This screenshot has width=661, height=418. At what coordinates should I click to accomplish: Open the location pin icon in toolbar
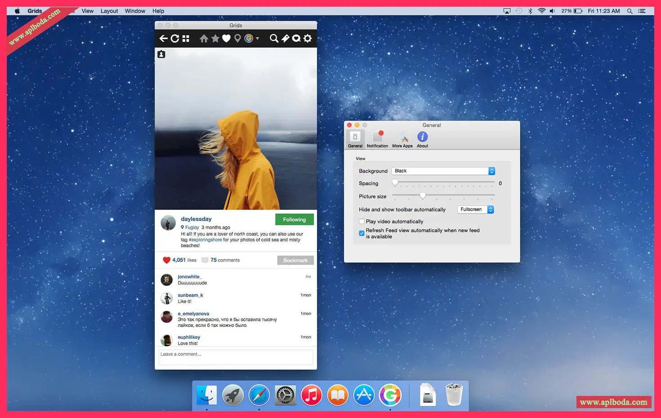pos(237,39)
